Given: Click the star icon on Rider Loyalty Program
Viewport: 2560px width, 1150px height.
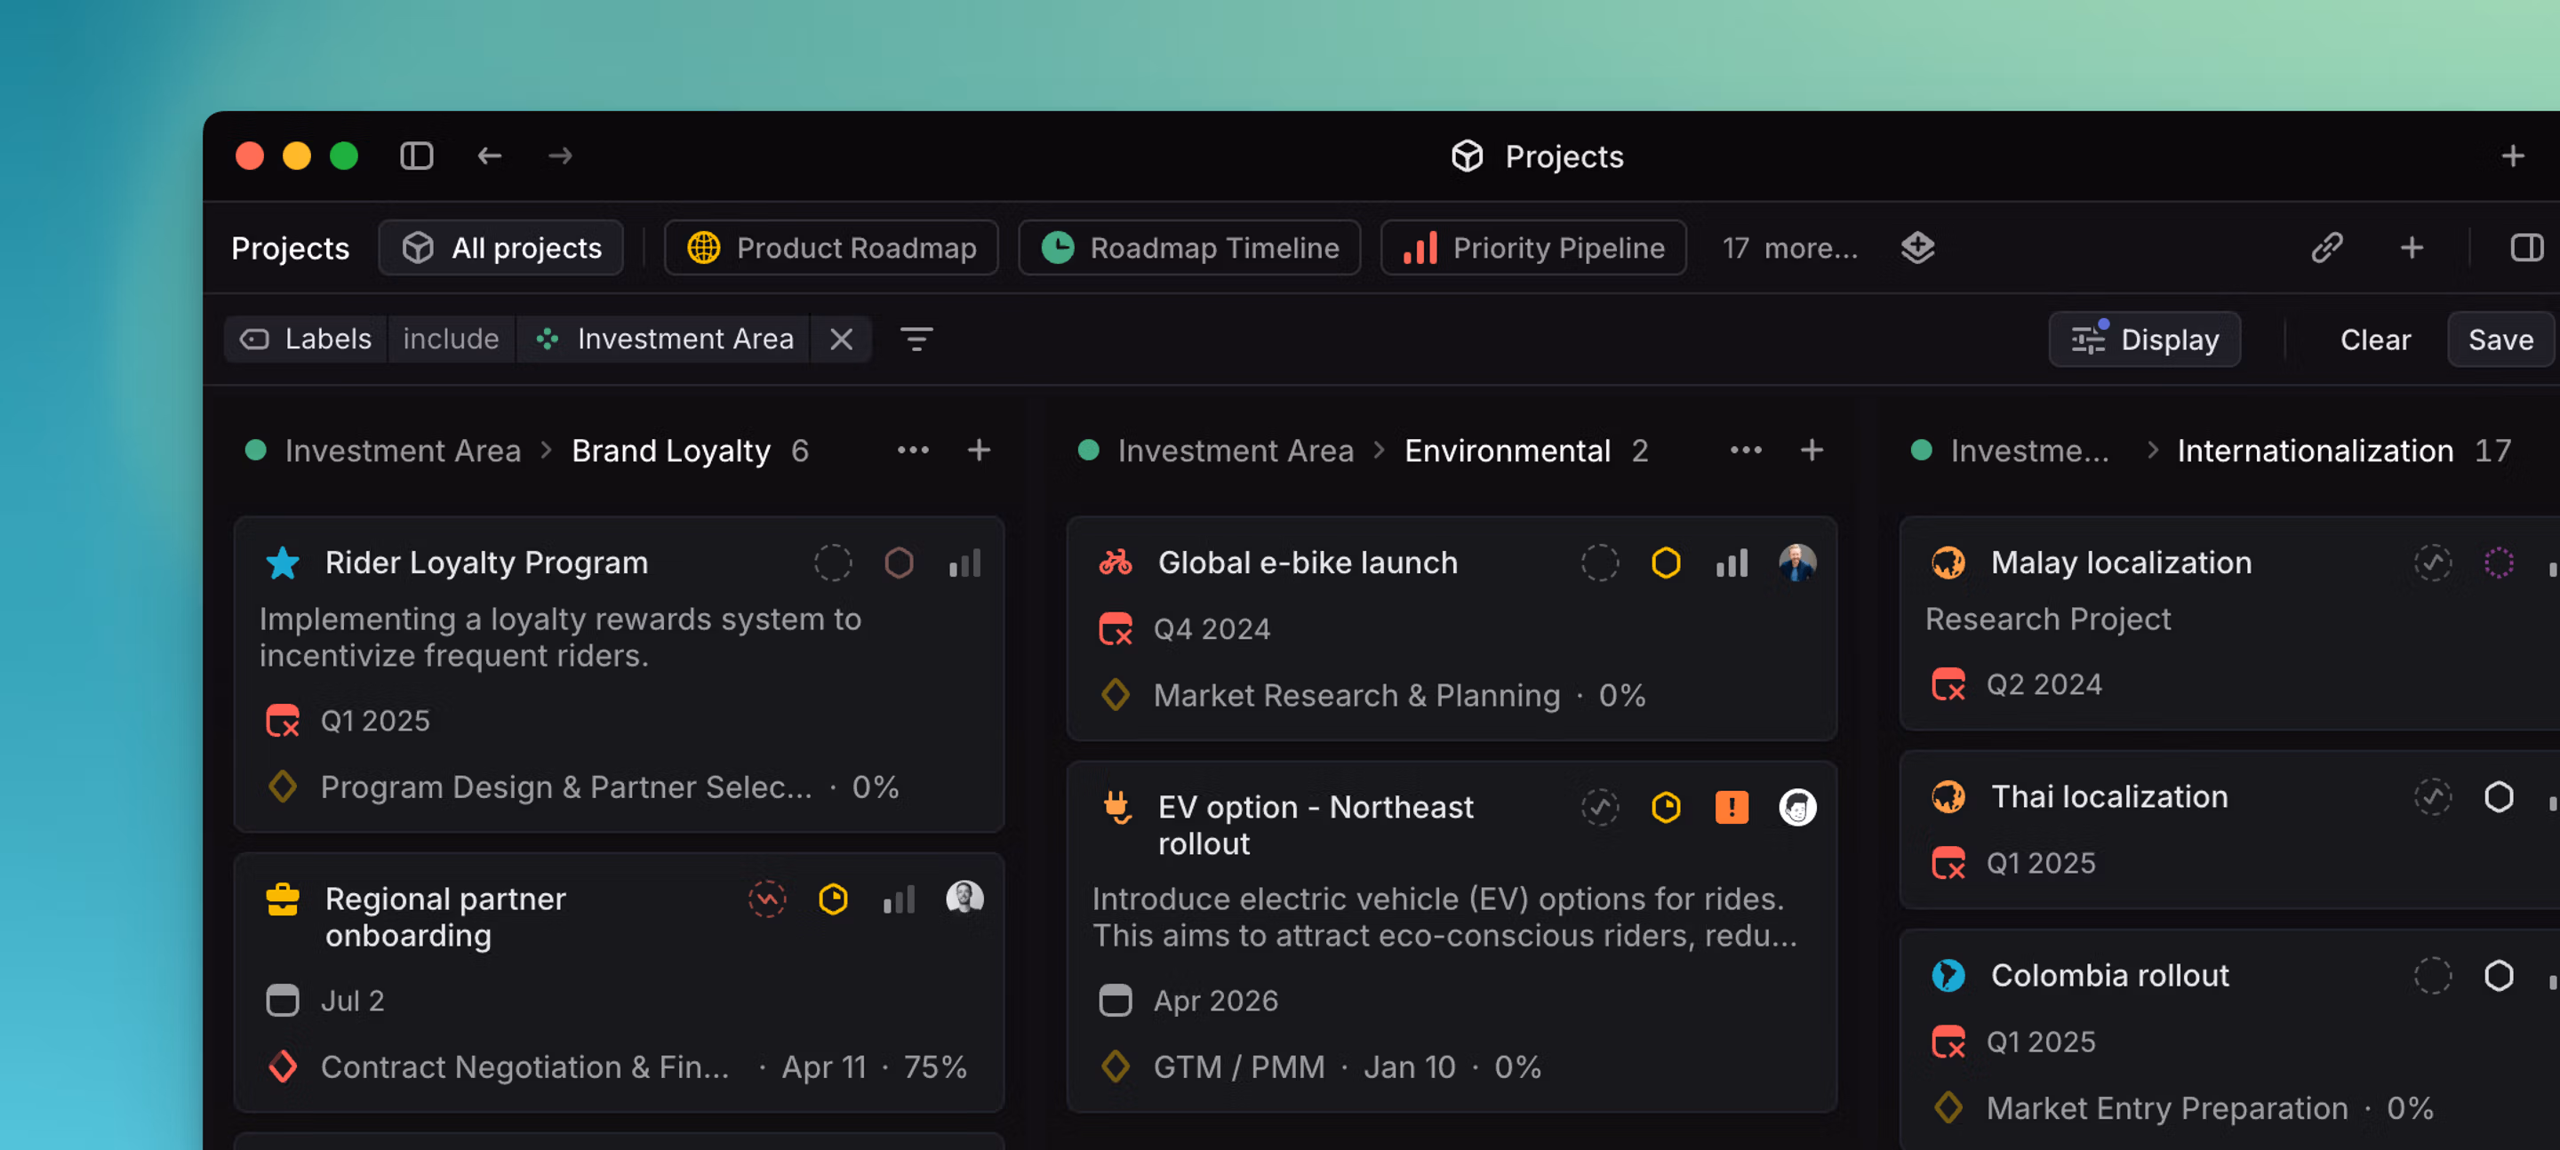Looking at the screenshot, I should point(283,563).
